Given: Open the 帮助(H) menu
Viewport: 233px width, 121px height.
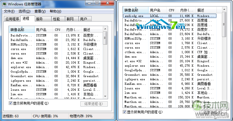Looking at the screenshot, I should (55, 11).
